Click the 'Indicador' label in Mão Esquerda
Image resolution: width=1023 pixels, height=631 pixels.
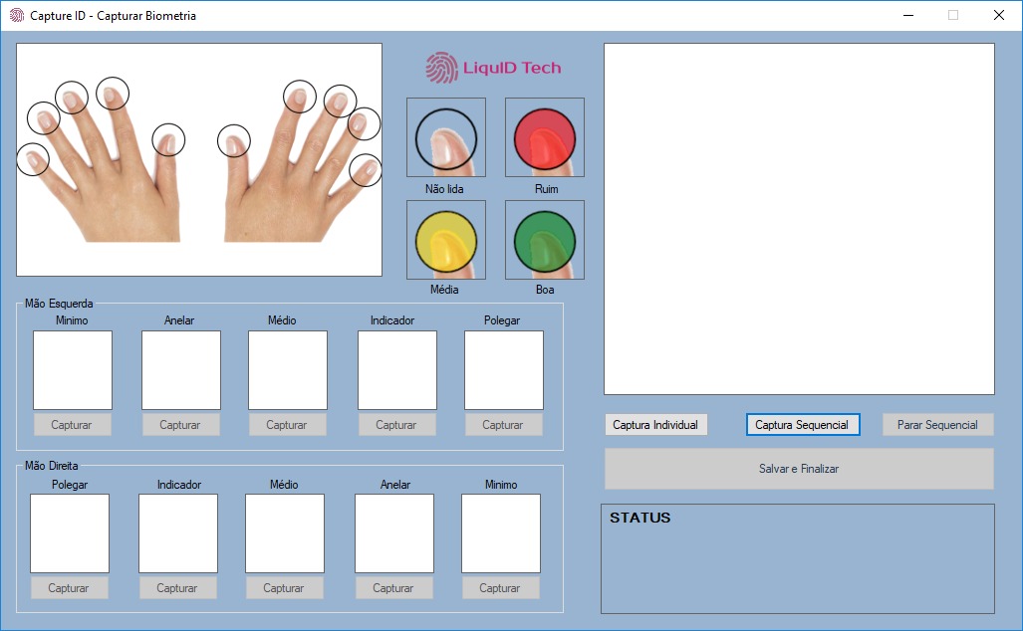392,320
